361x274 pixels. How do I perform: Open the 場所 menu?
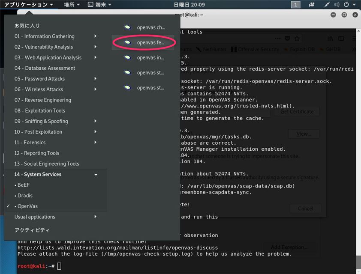point(72,4)
